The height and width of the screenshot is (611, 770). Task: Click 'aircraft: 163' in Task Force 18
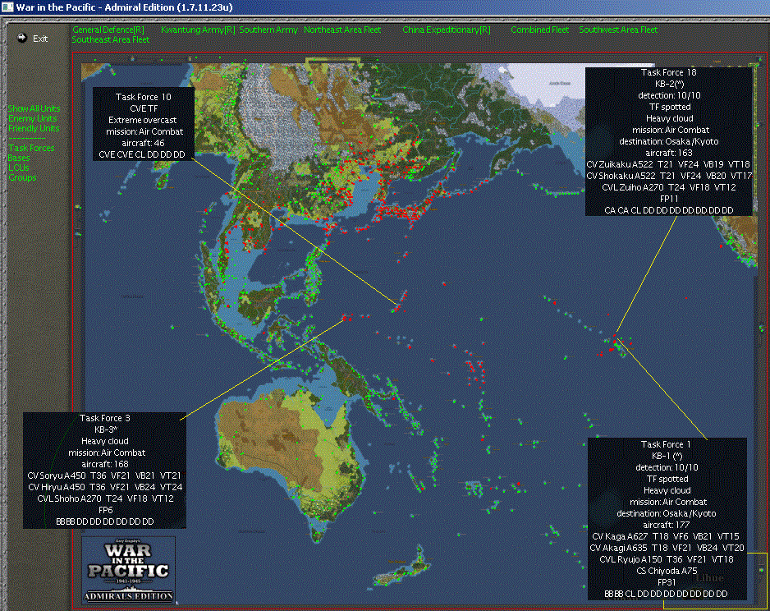click(668, 153)
